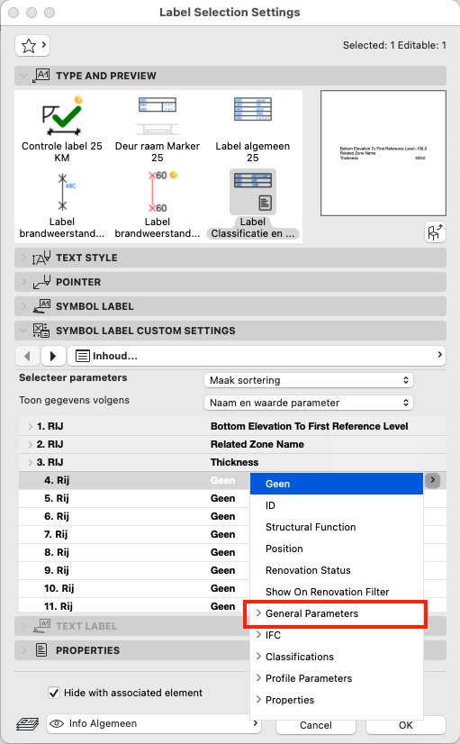460x744 pixels.
Task: Open Naam en waarde parameter dropdown
Action: tap(309, 403)
